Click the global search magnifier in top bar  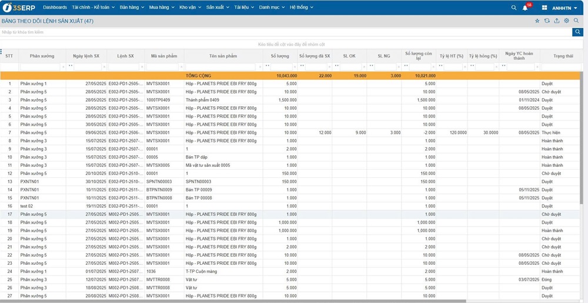pos(513,8)
